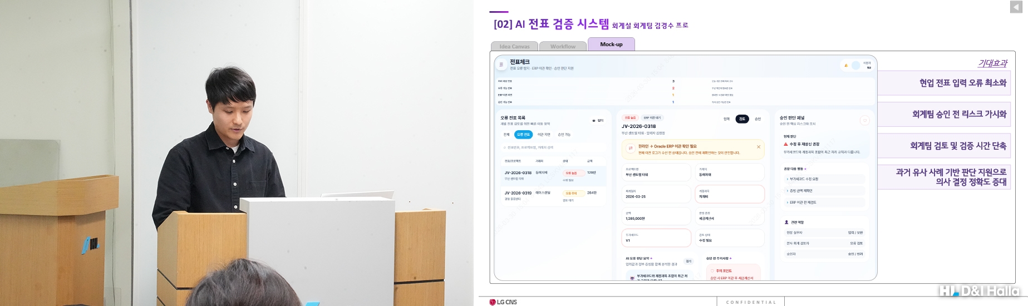
Task: Dismiss the Oracle ERP warning banner
Action: (758, 147)
